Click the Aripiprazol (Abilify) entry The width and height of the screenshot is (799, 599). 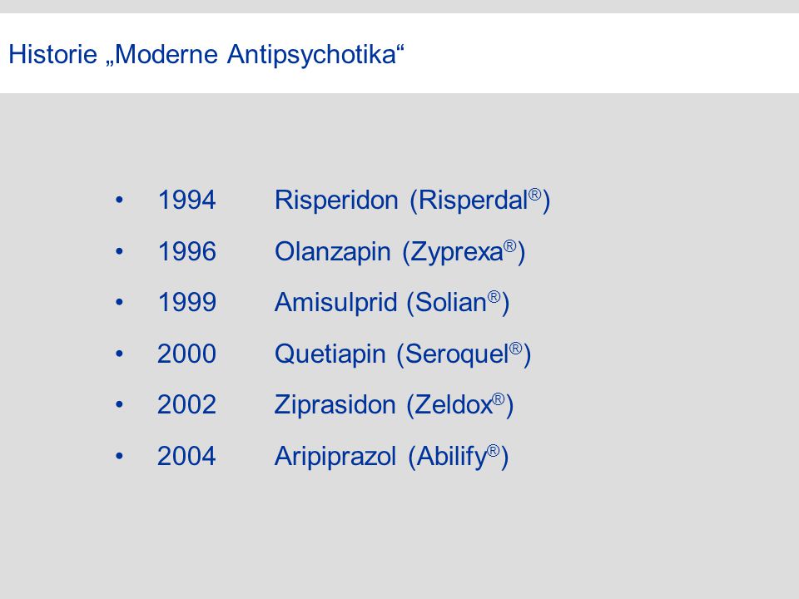click(x=391, y=457)
